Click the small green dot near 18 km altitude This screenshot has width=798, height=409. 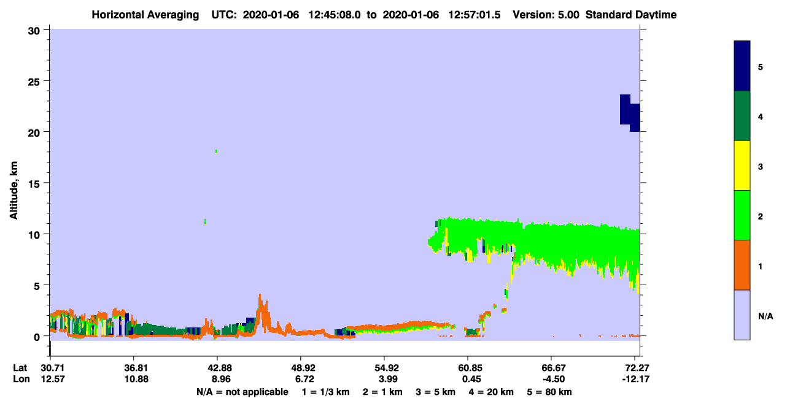pos(216,151)
